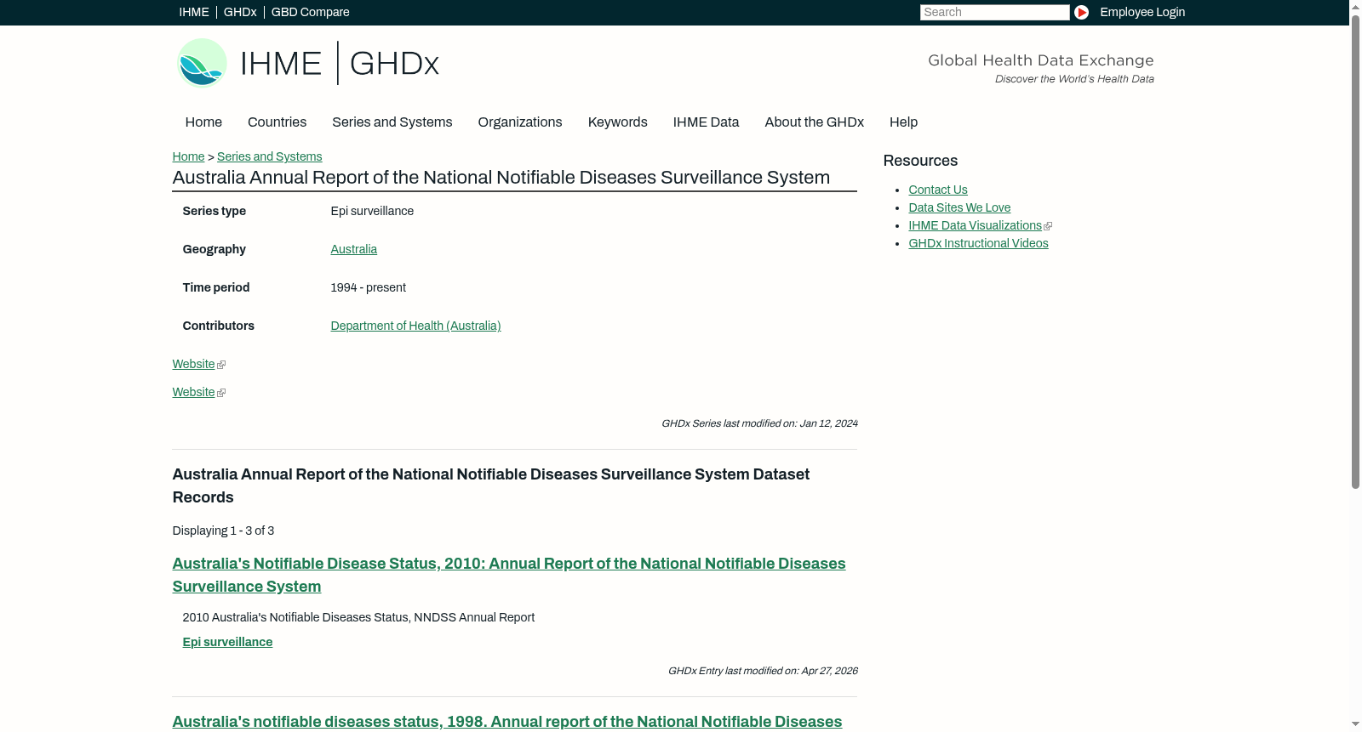Open Data Sites We Love link
Screen dimensions: 1362x732
959,207
